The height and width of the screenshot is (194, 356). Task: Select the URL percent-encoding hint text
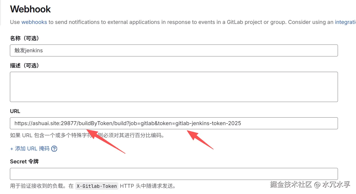point(87,136)
